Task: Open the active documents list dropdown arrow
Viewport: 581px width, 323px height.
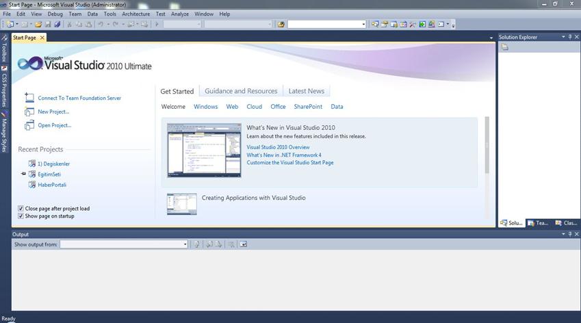Action: coord(491,38)
